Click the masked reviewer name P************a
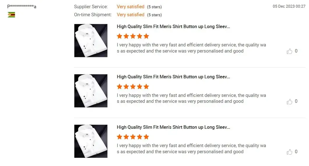 point(22,6)
